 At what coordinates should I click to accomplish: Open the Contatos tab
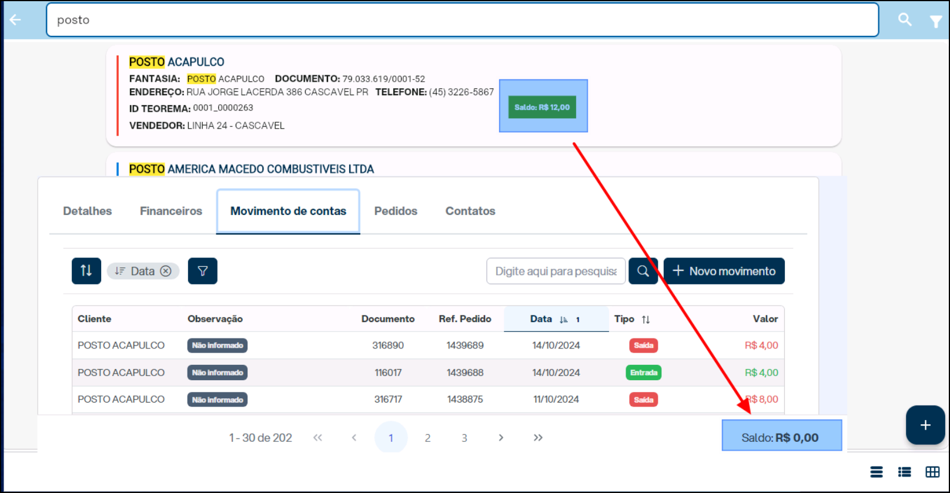click(470, 211)
